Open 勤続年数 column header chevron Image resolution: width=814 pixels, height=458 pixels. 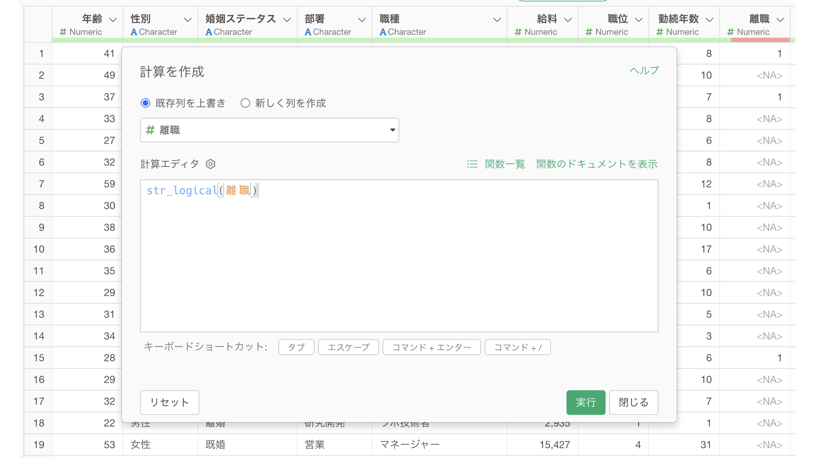[709, 20]
